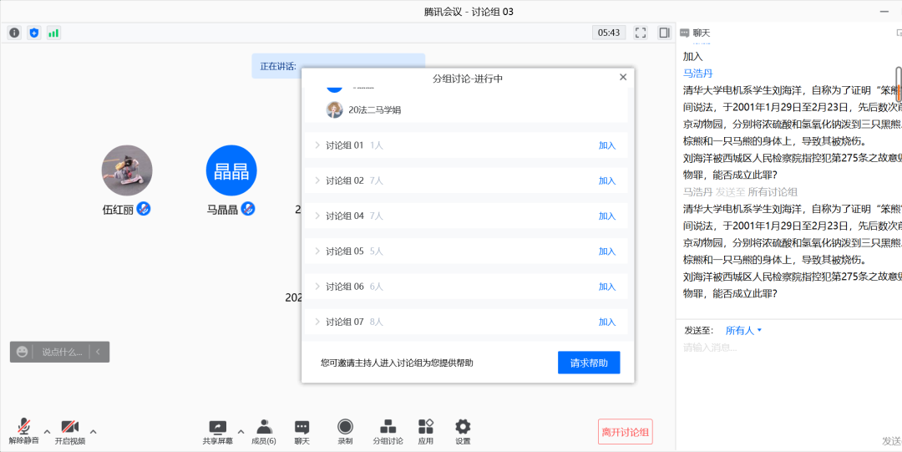This screenshot has height=452, width=902.
Task: Click 离开讨论组 to leave group
Action: (x=625, y=432)
